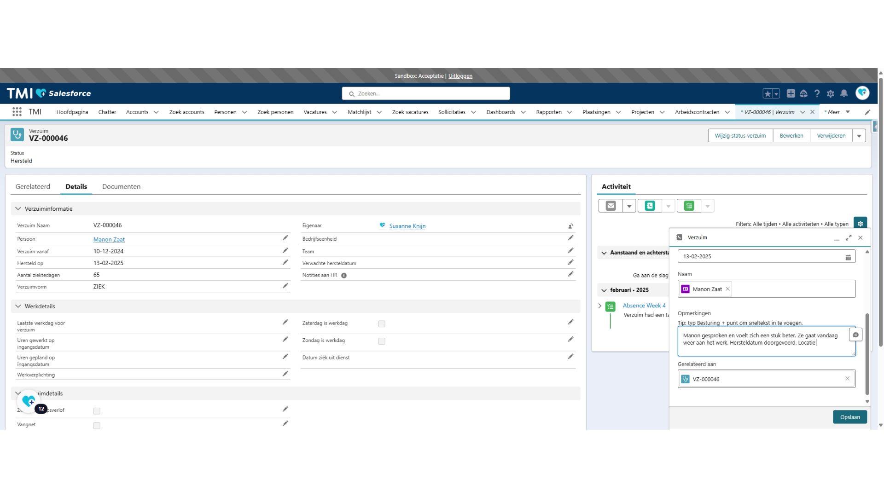Open the Vacatures dropdown arrow
884x497 pixels.
click(x=335, y=112)
